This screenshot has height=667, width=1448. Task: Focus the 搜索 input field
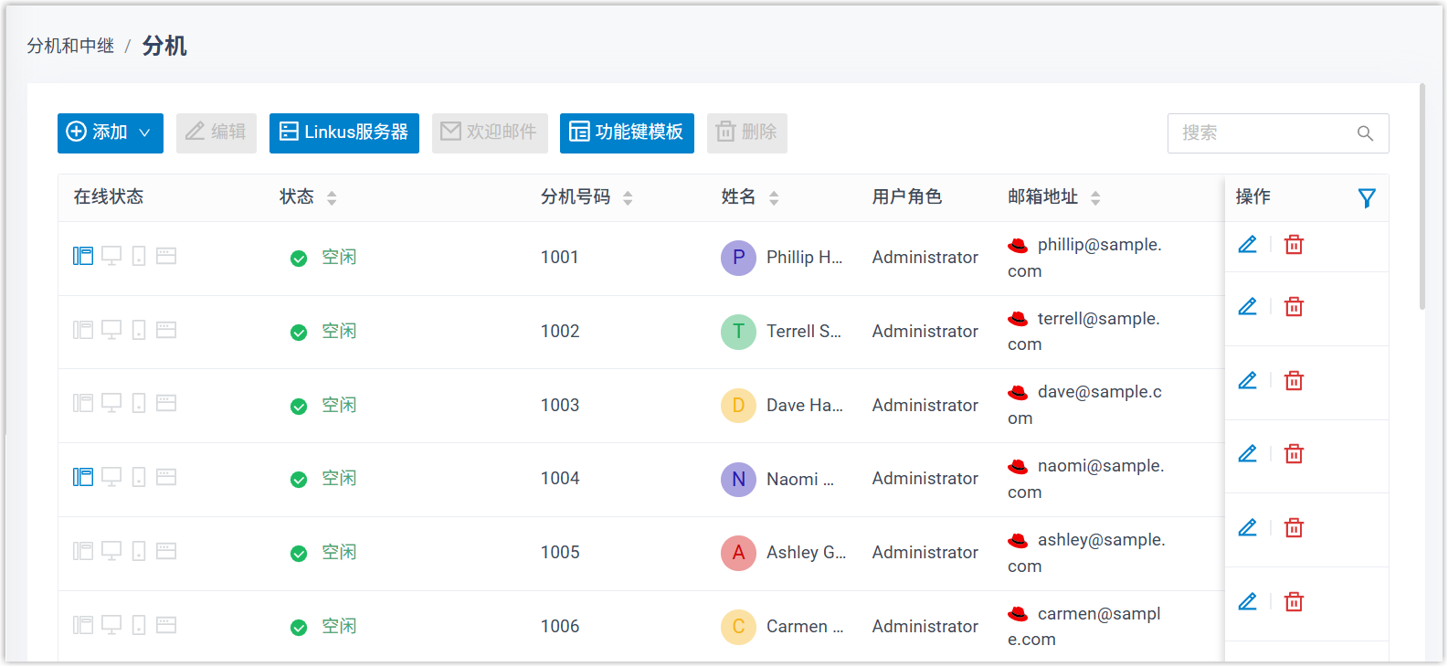coord(1261,133)
